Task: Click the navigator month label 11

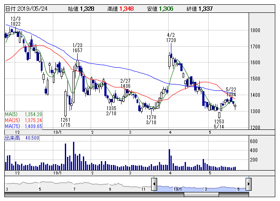Action: 143,189
